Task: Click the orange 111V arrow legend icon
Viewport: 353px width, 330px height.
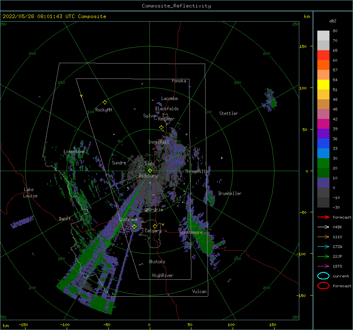Action: tap(323, 237)
